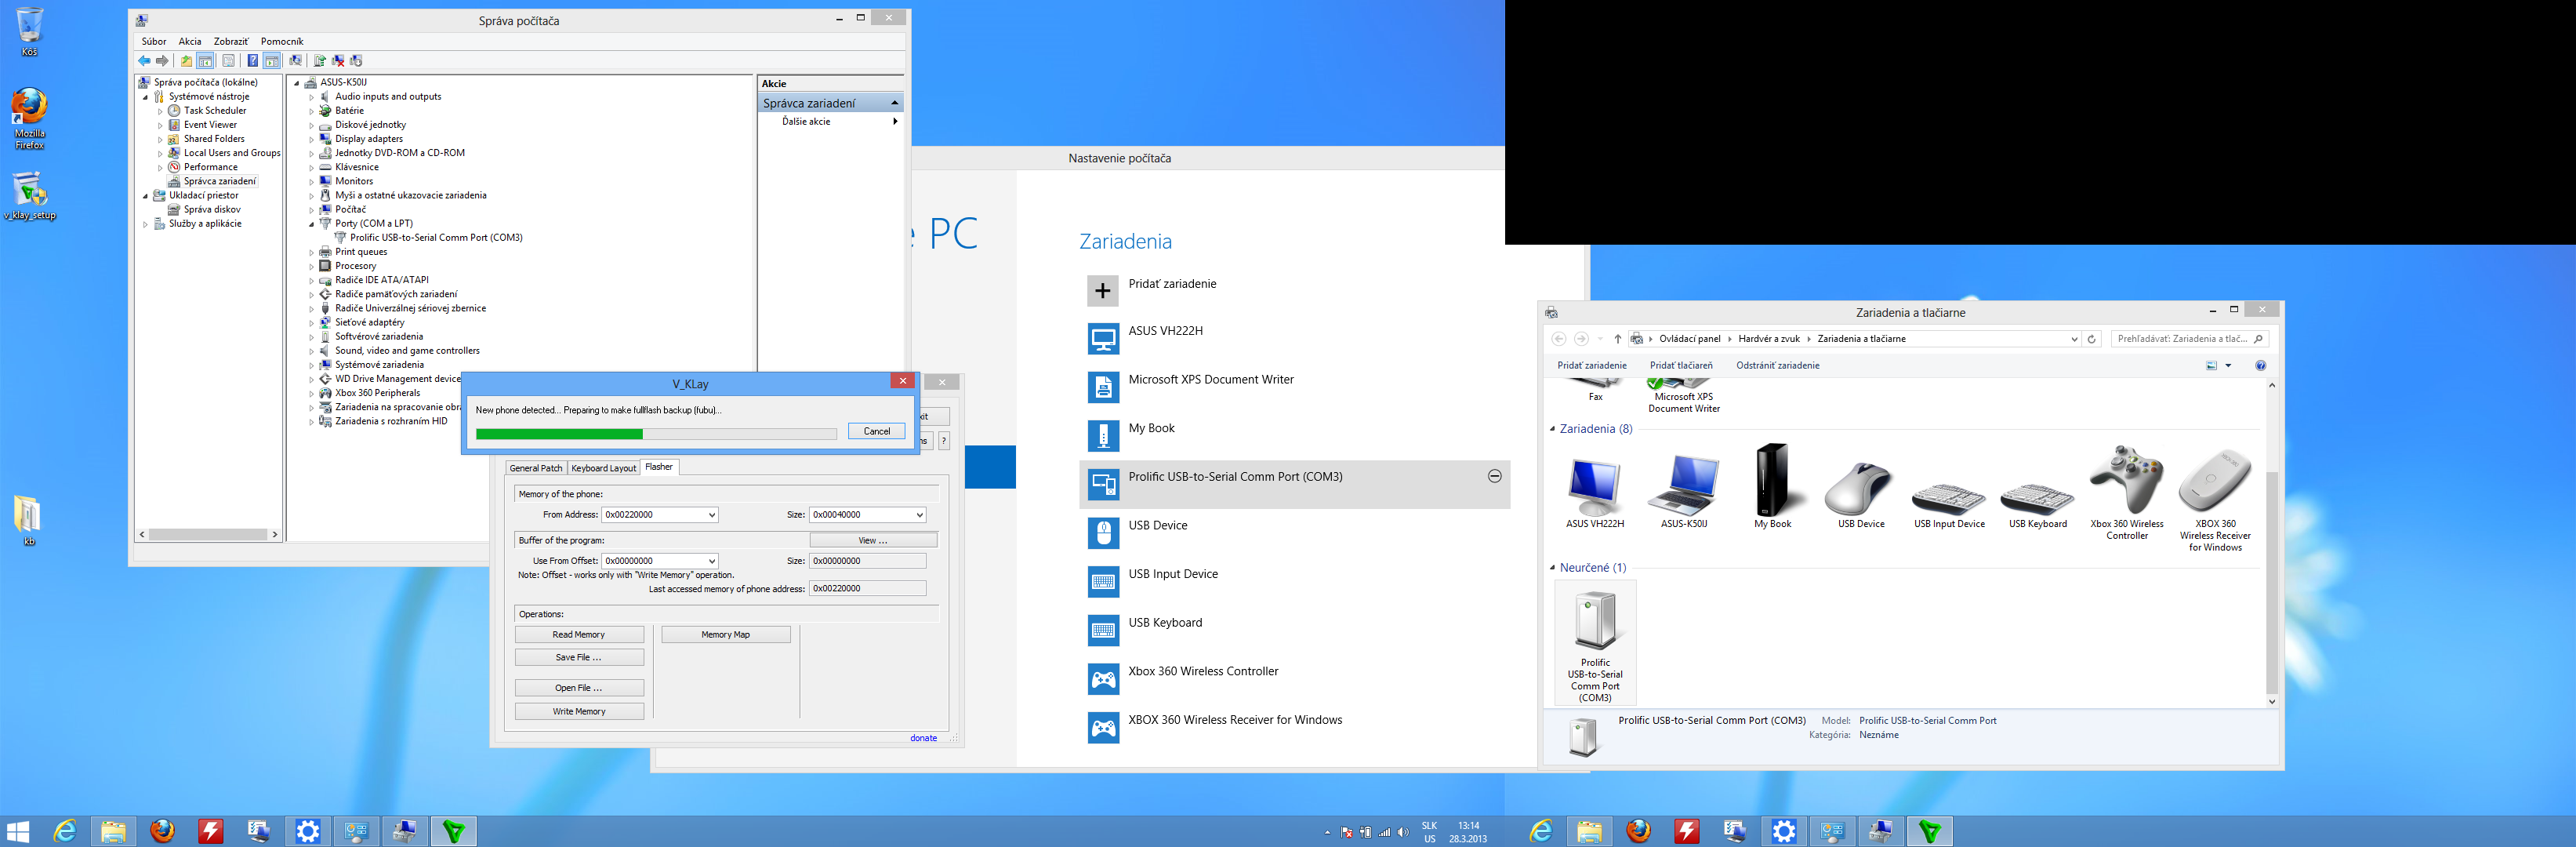Screen dimensions: 2576x847
Task: Focus the Prehľadávať search field
Action: (2189, 339)
